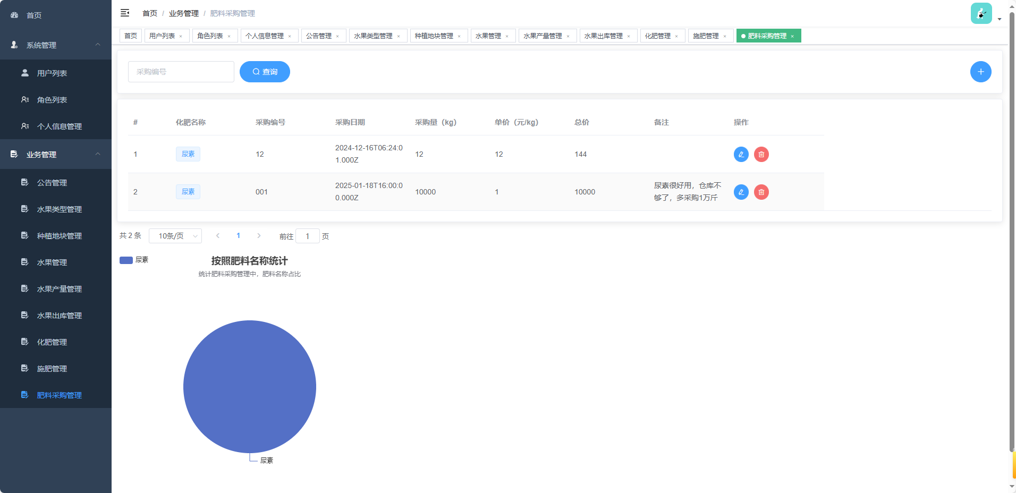Viewport: 1016px width, 493px height.
Task: Delete the second 尿素 record with trash icon
Action: pos(761,192)
